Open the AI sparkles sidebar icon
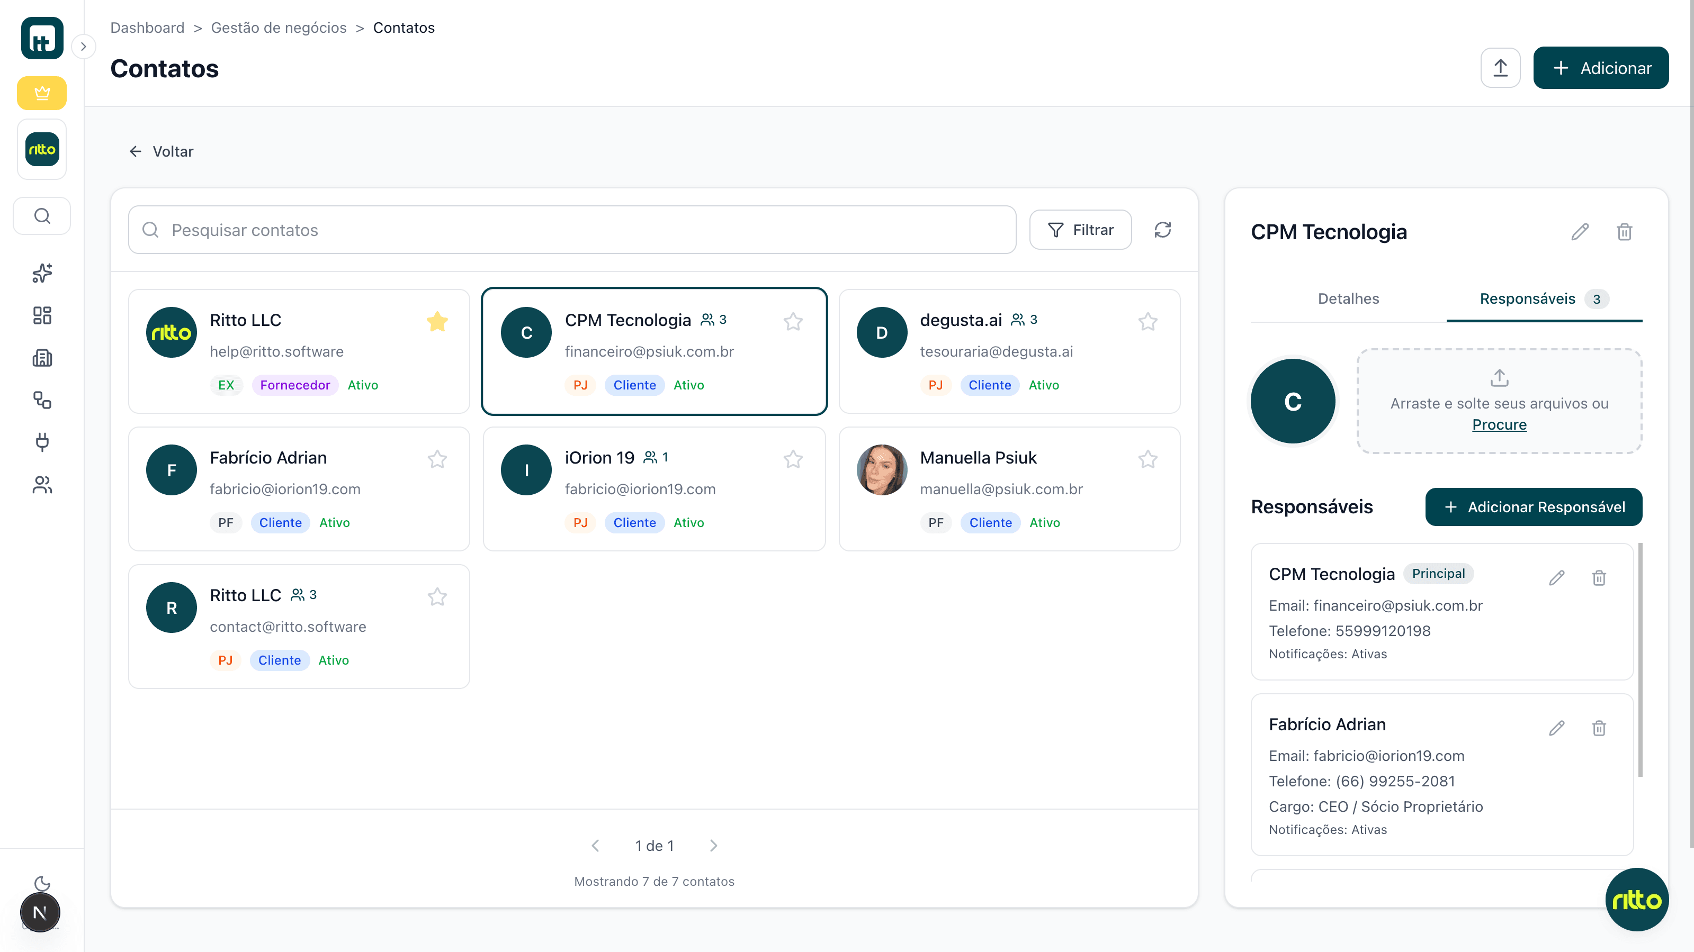This screenshot has height=952, width=1694. click(42, 273)
